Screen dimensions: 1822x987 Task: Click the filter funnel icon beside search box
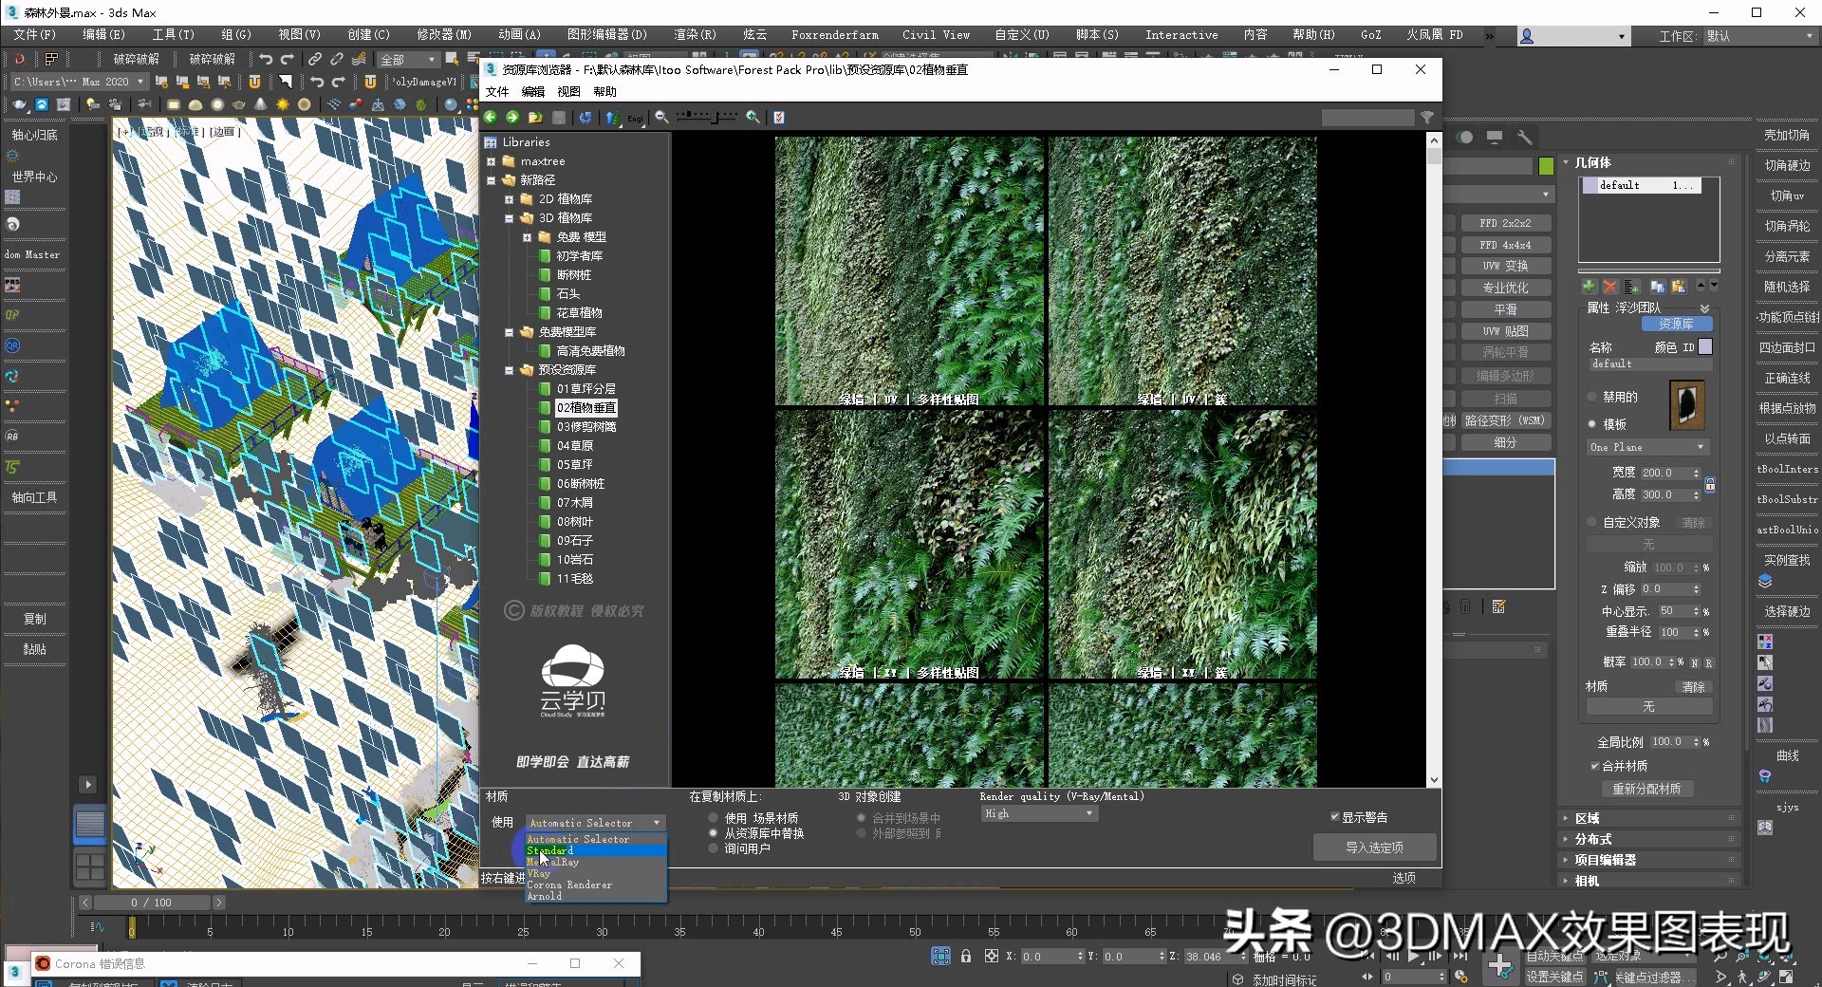click(x=1427, y=117)
